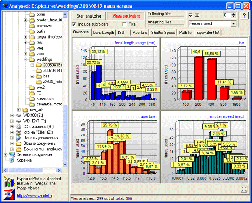Click the title bar application icon

[5, 6]
